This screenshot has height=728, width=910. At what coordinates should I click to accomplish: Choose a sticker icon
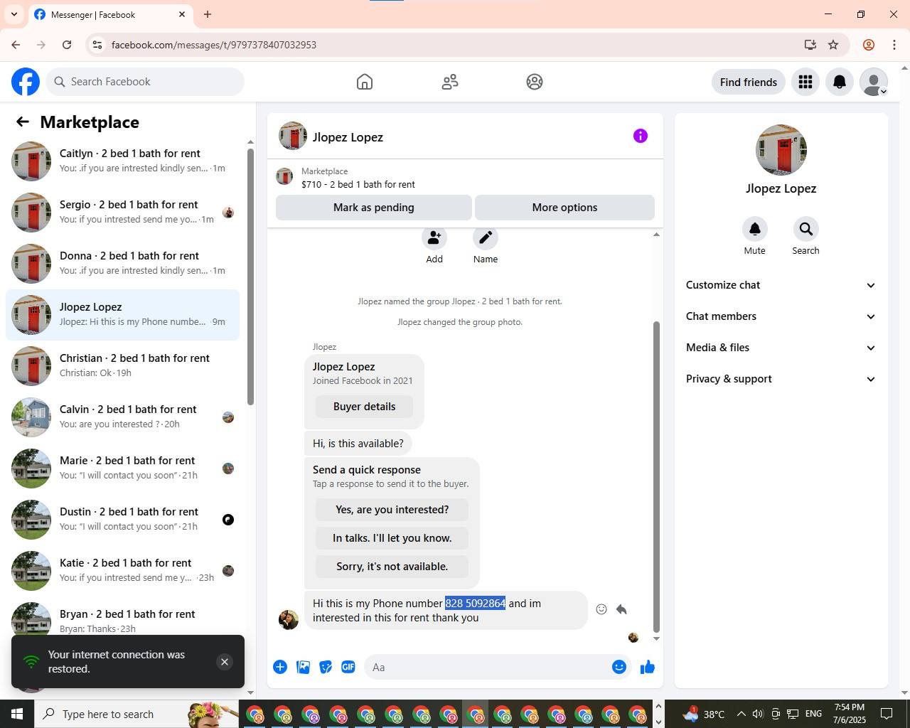pyautogui.click(x=326, y=667)
